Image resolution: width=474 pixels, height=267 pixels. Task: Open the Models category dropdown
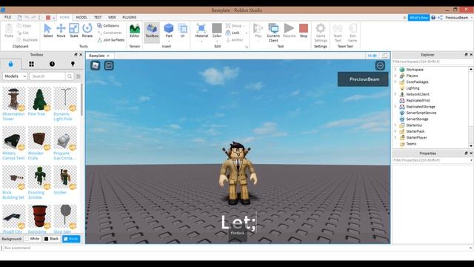(x=15, y=76)
